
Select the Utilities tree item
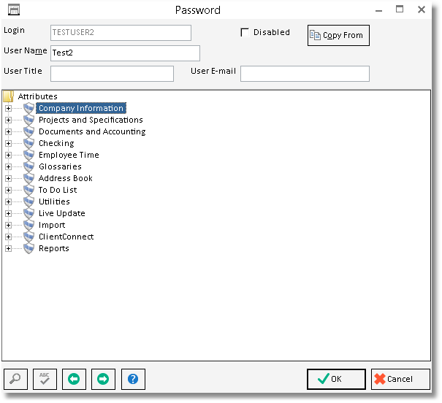coord(54,201)
